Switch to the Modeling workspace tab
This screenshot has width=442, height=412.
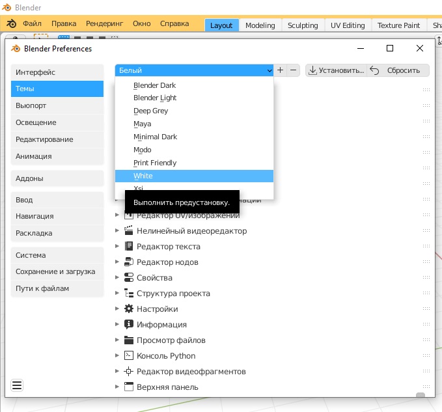click(x=260, y=25)
